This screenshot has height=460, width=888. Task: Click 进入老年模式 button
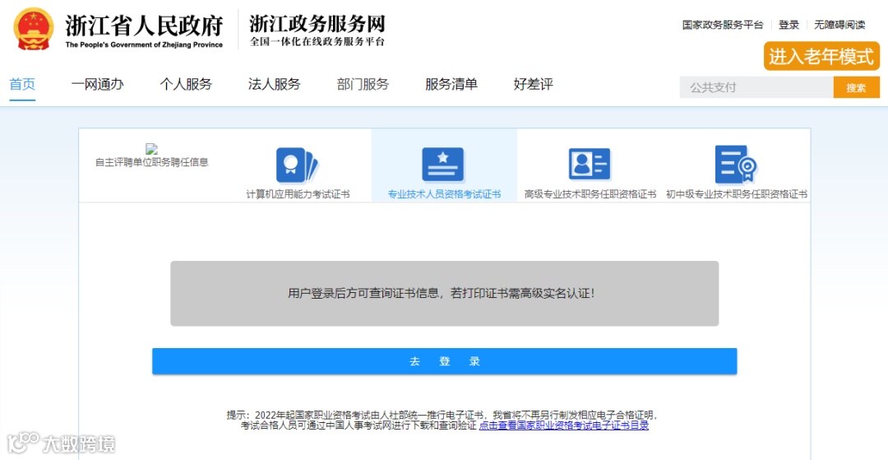click(821, 57)
